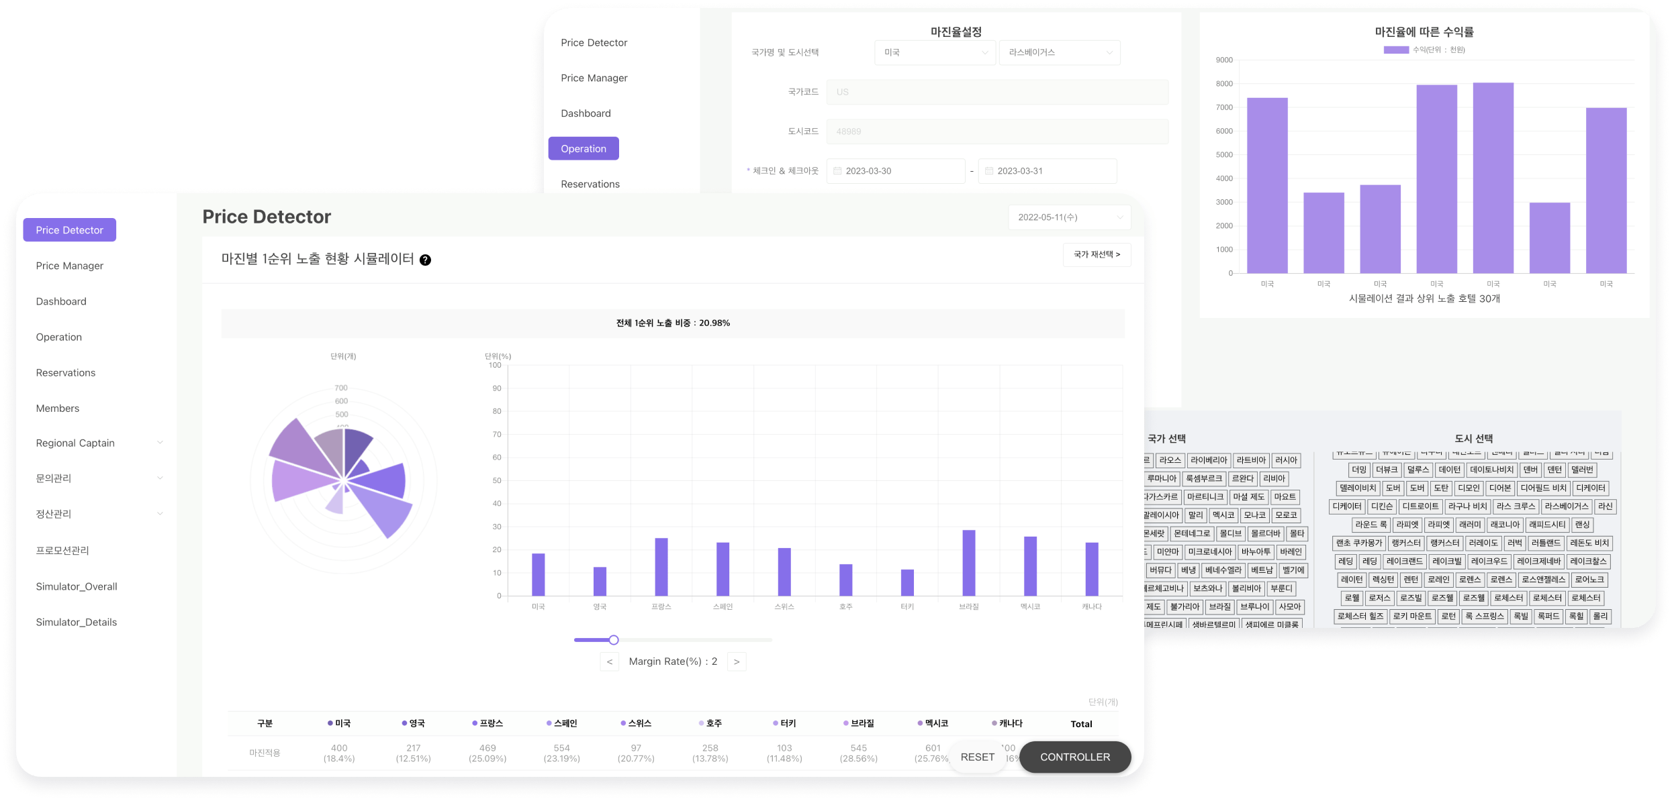Toggle the 미국 legend dot in table

pyautogui.click(x=330, y=723)
